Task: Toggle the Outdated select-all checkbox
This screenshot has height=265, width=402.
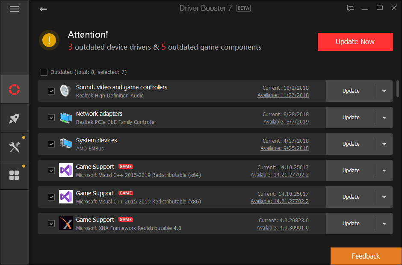Action: tap(44, 72)
